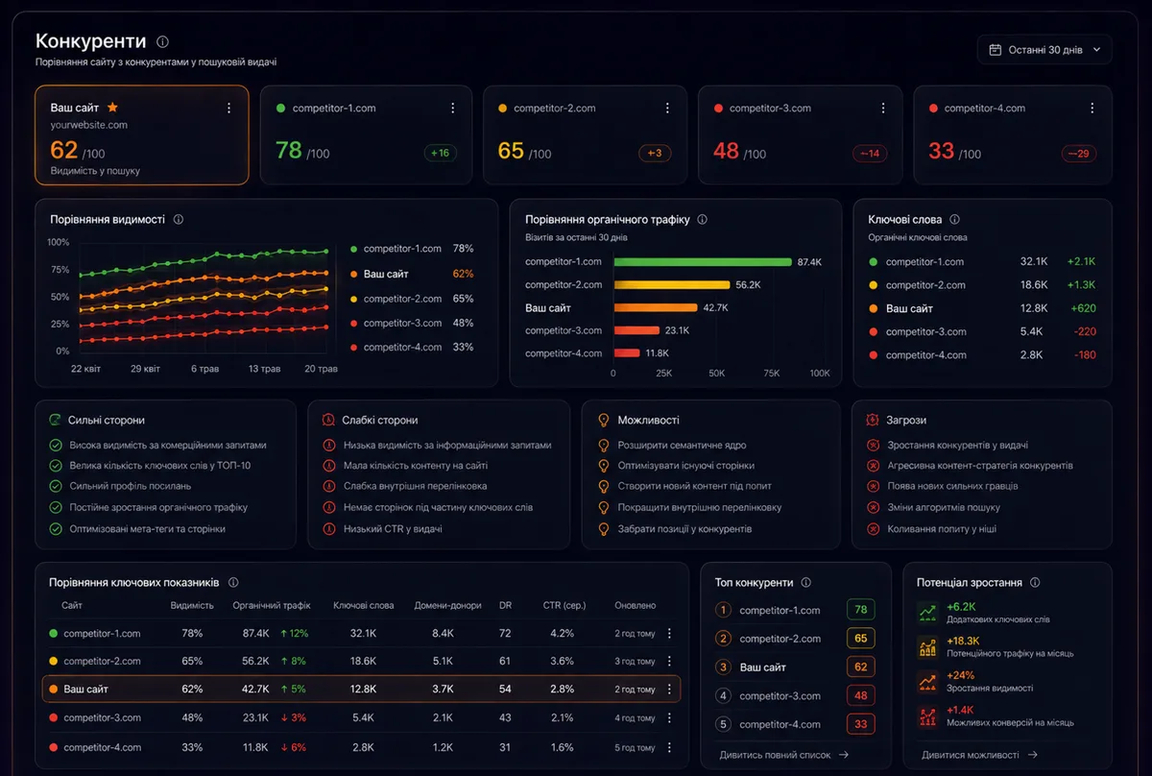Toggle competitor-3.com 48% in visibility chart legend

(x=413, y=324)
